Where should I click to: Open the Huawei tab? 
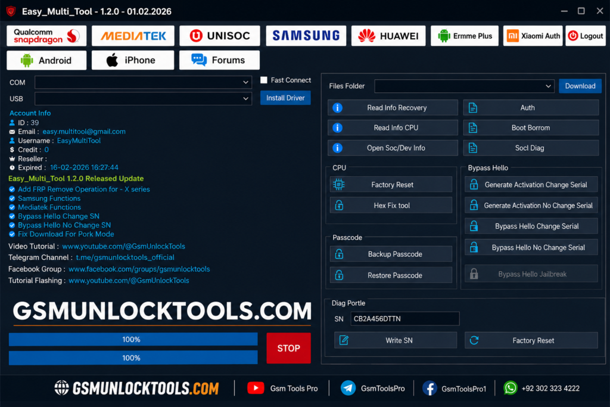[388, 36]
